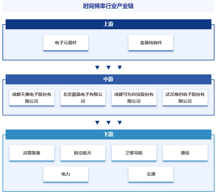Click the 电子元器件 card
This screenshot has height=193, width=217.
(66, 43)
